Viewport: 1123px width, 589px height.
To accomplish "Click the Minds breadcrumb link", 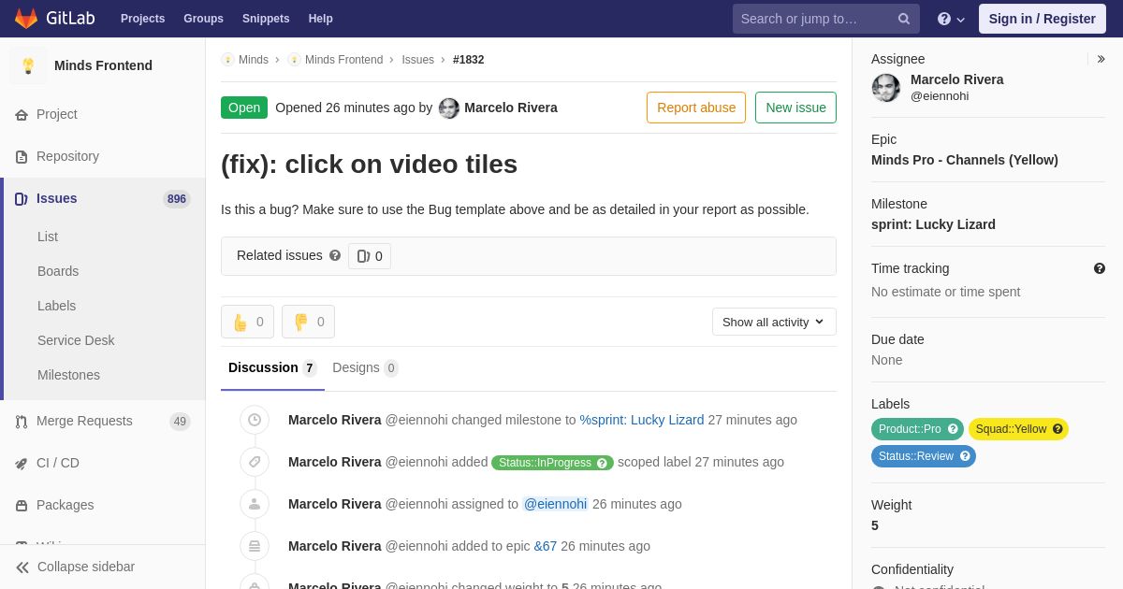I will tap(254, 60).
